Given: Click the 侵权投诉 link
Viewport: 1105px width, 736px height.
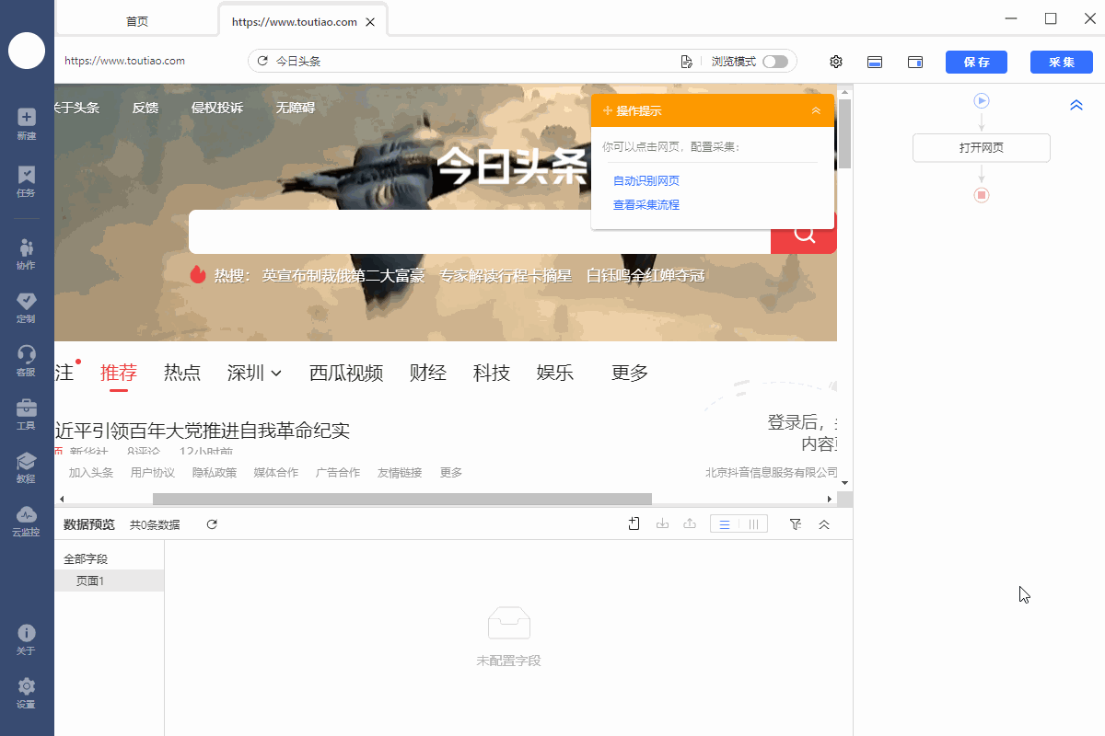Looking at the screenshot, I should [217, 108].
